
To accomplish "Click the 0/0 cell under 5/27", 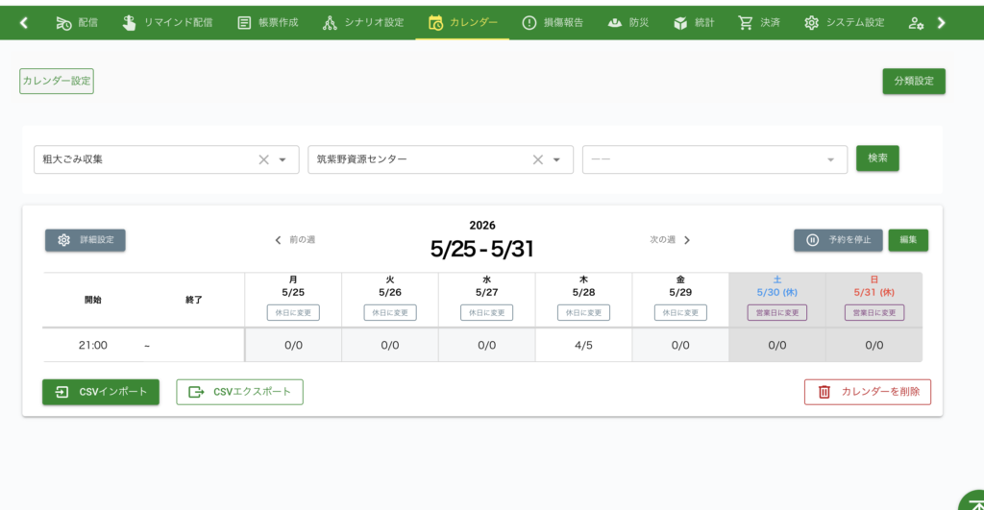I will (486, 346).
